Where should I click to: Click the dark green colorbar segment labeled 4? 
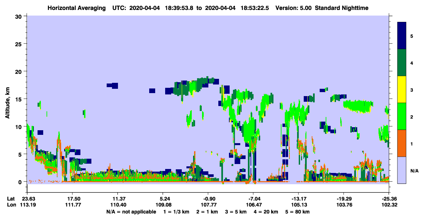pyautogui.click(x=402, y=63)
